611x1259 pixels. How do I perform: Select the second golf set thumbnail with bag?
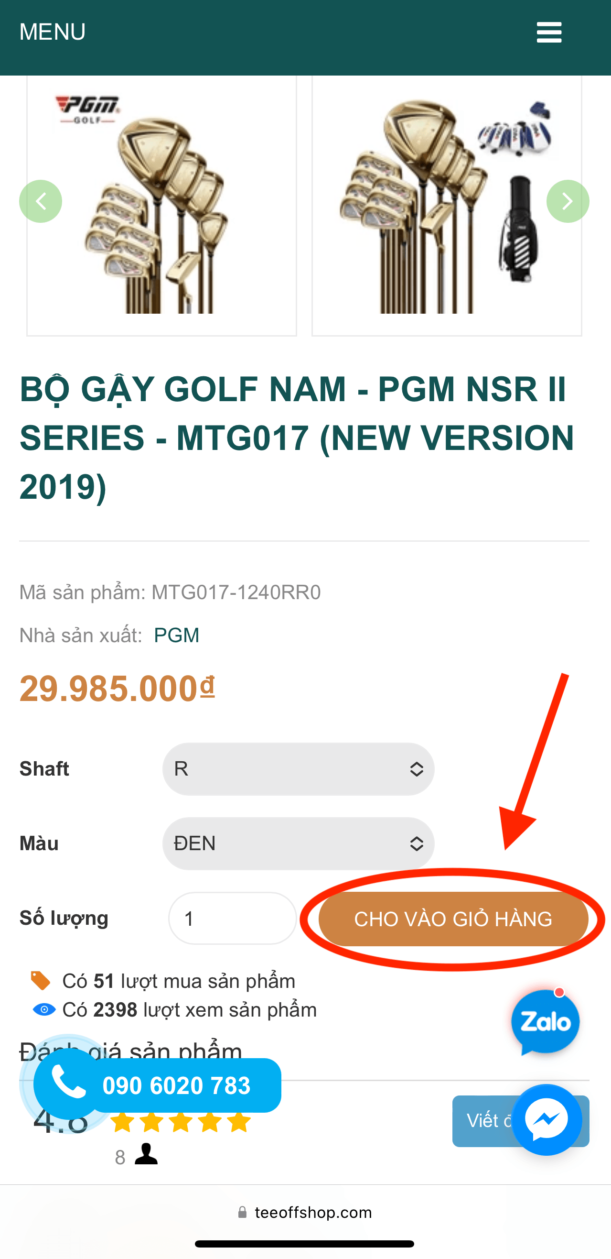point(446,205)
